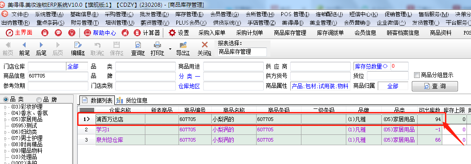Screen dimensions: 471x164
Task: Open the 商品属性 selection field
Action: click(320, 86)
